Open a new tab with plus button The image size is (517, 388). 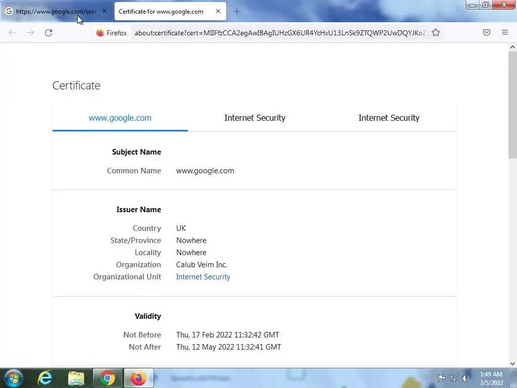(237, 12)
